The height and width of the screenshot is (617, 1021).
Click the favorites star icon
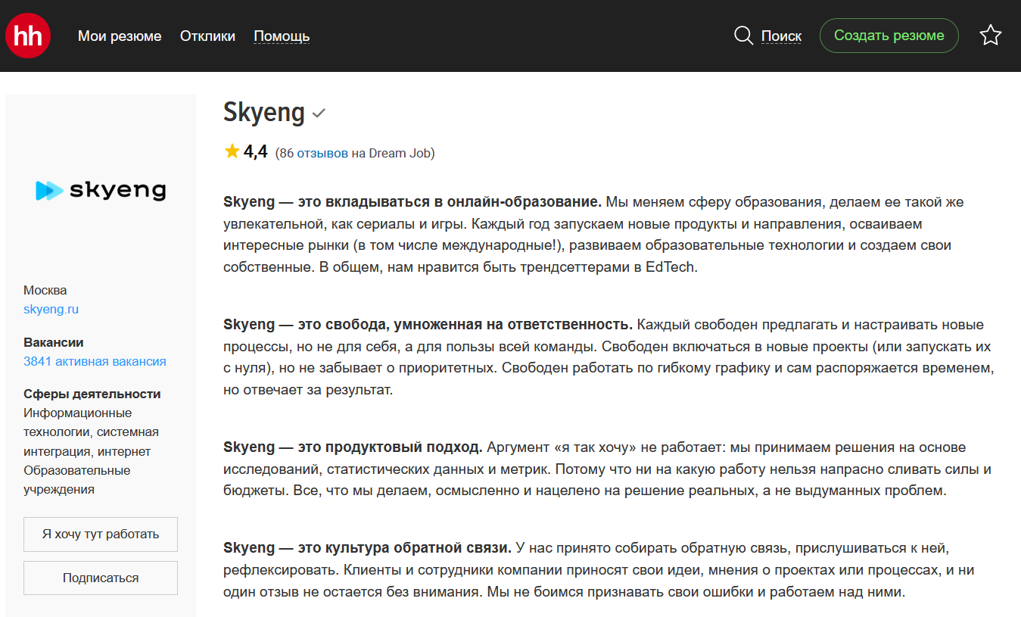(991, 35)
